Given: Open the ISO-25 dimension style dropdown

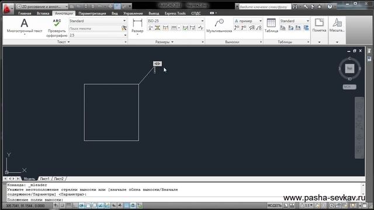Looking at the screenshot, I should pos(175,21).
